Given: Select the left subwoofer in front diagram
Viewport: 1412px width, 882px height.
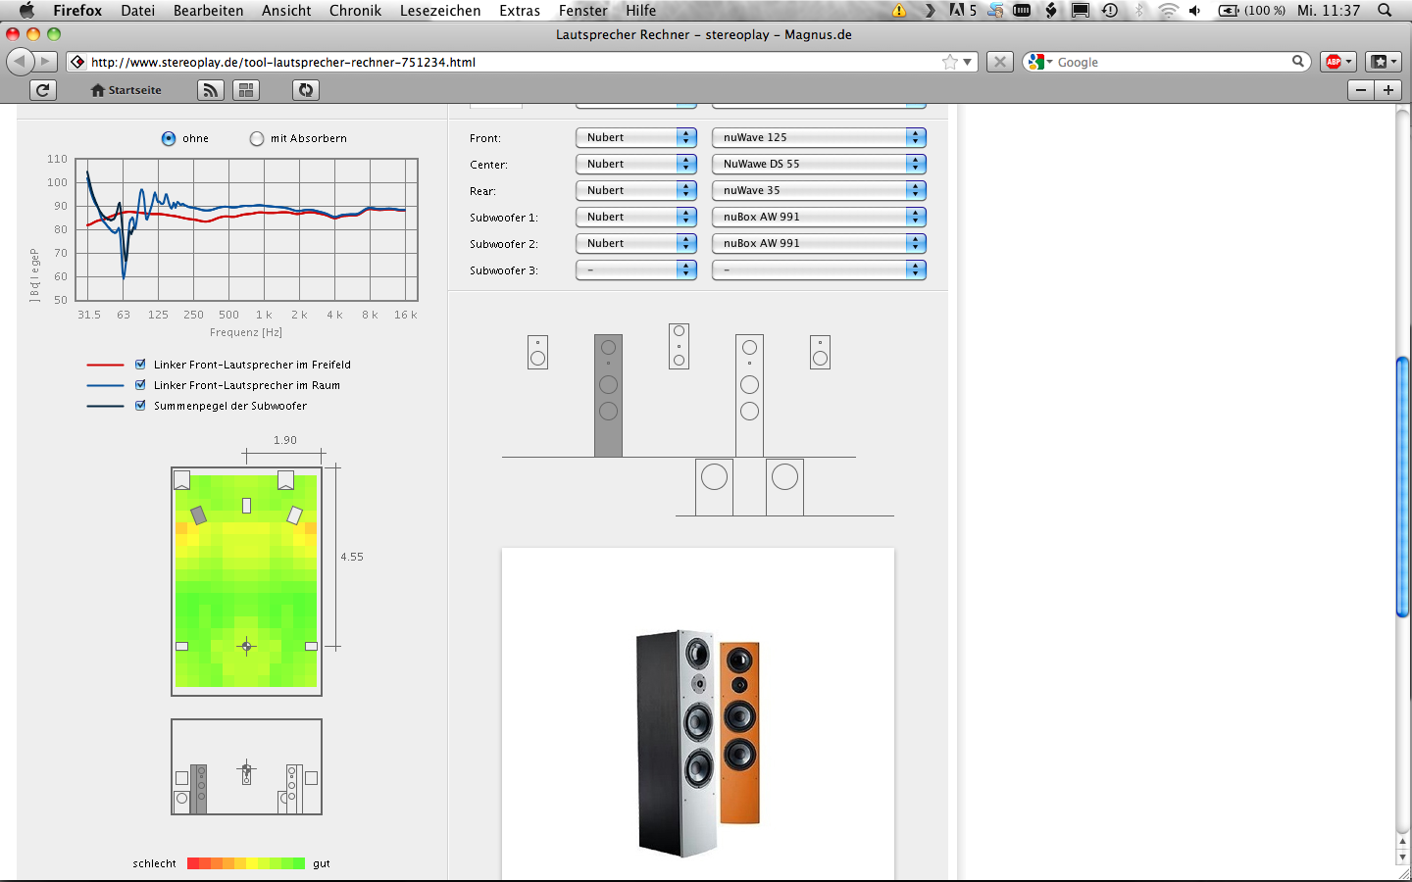Looking at the screenshot, I should point(714,487).
